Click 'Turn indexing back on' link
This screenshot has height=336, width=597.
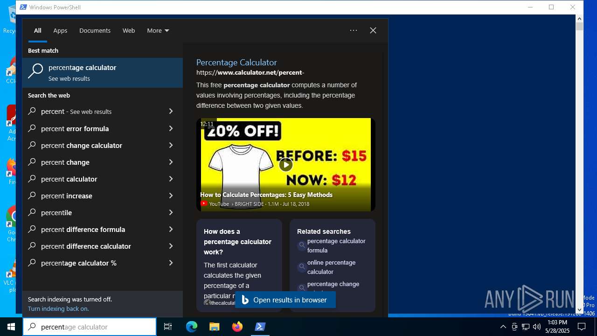58,308
